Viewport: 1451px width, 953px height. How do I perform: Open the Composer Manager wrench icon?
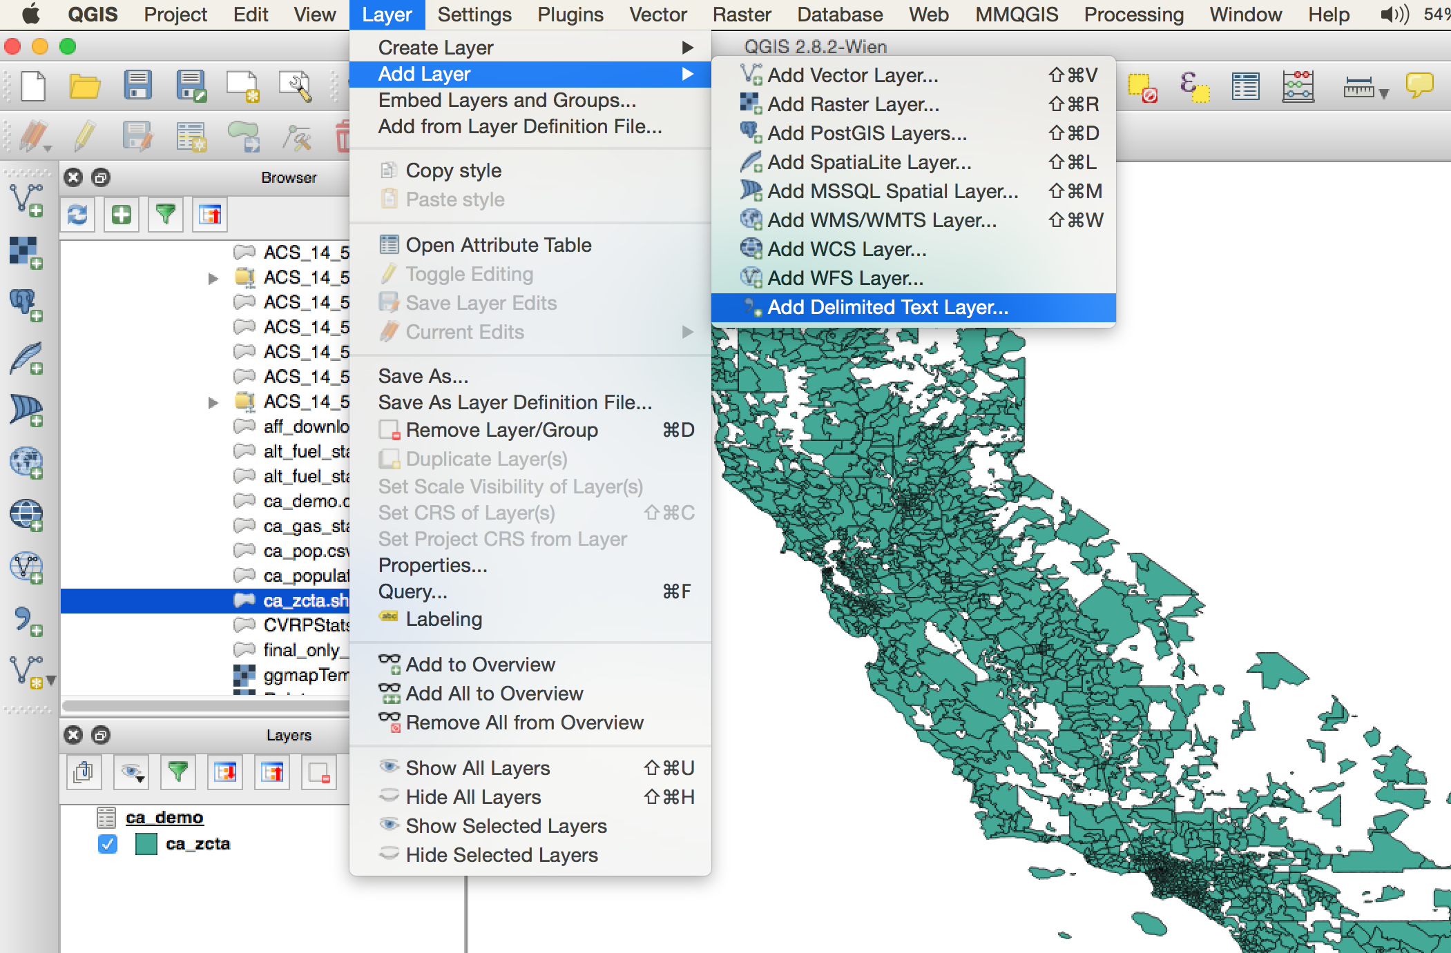pyautogui.click(x=296, y=86)
